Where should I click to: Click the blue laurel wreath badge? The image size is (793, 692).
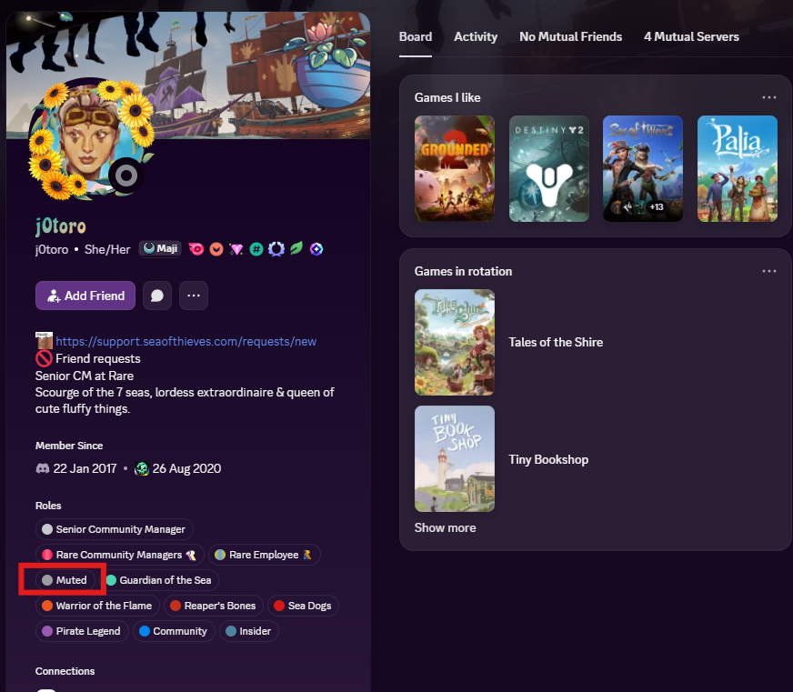276,249
